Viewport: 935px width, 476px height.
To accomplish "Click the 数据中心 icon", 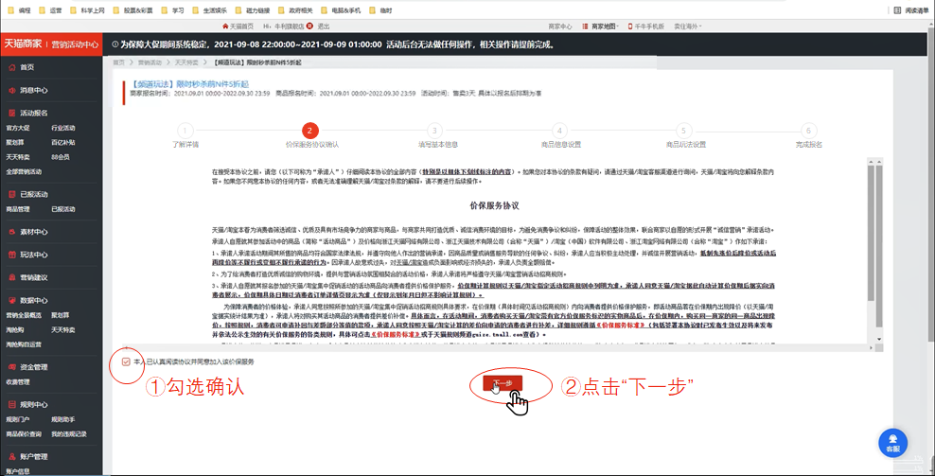I will click(12, 300).
